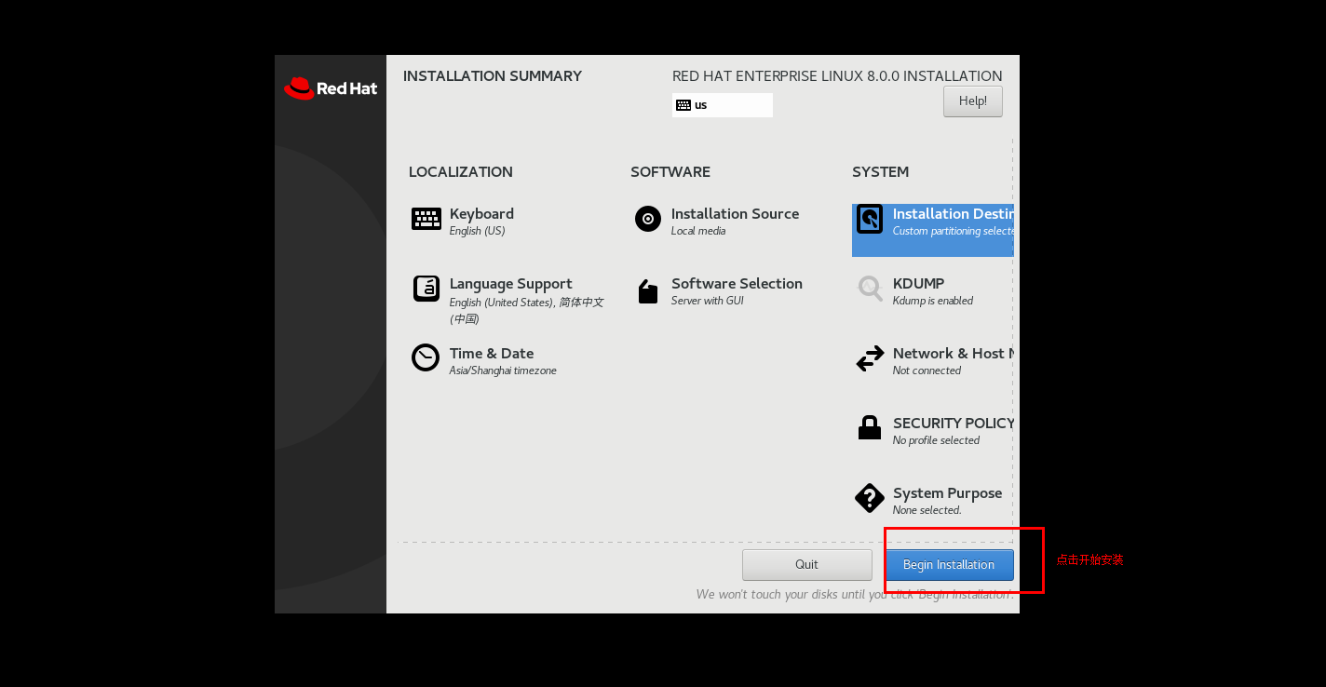
Task: Click the Installation Source disc icon
Action: pyautogui.click(x=648, y=219)
